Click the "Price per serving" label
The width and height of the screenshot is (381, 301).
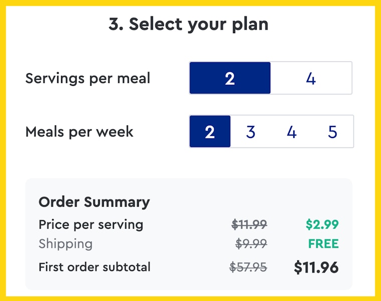pyautogui.click(x=91, y=224)
